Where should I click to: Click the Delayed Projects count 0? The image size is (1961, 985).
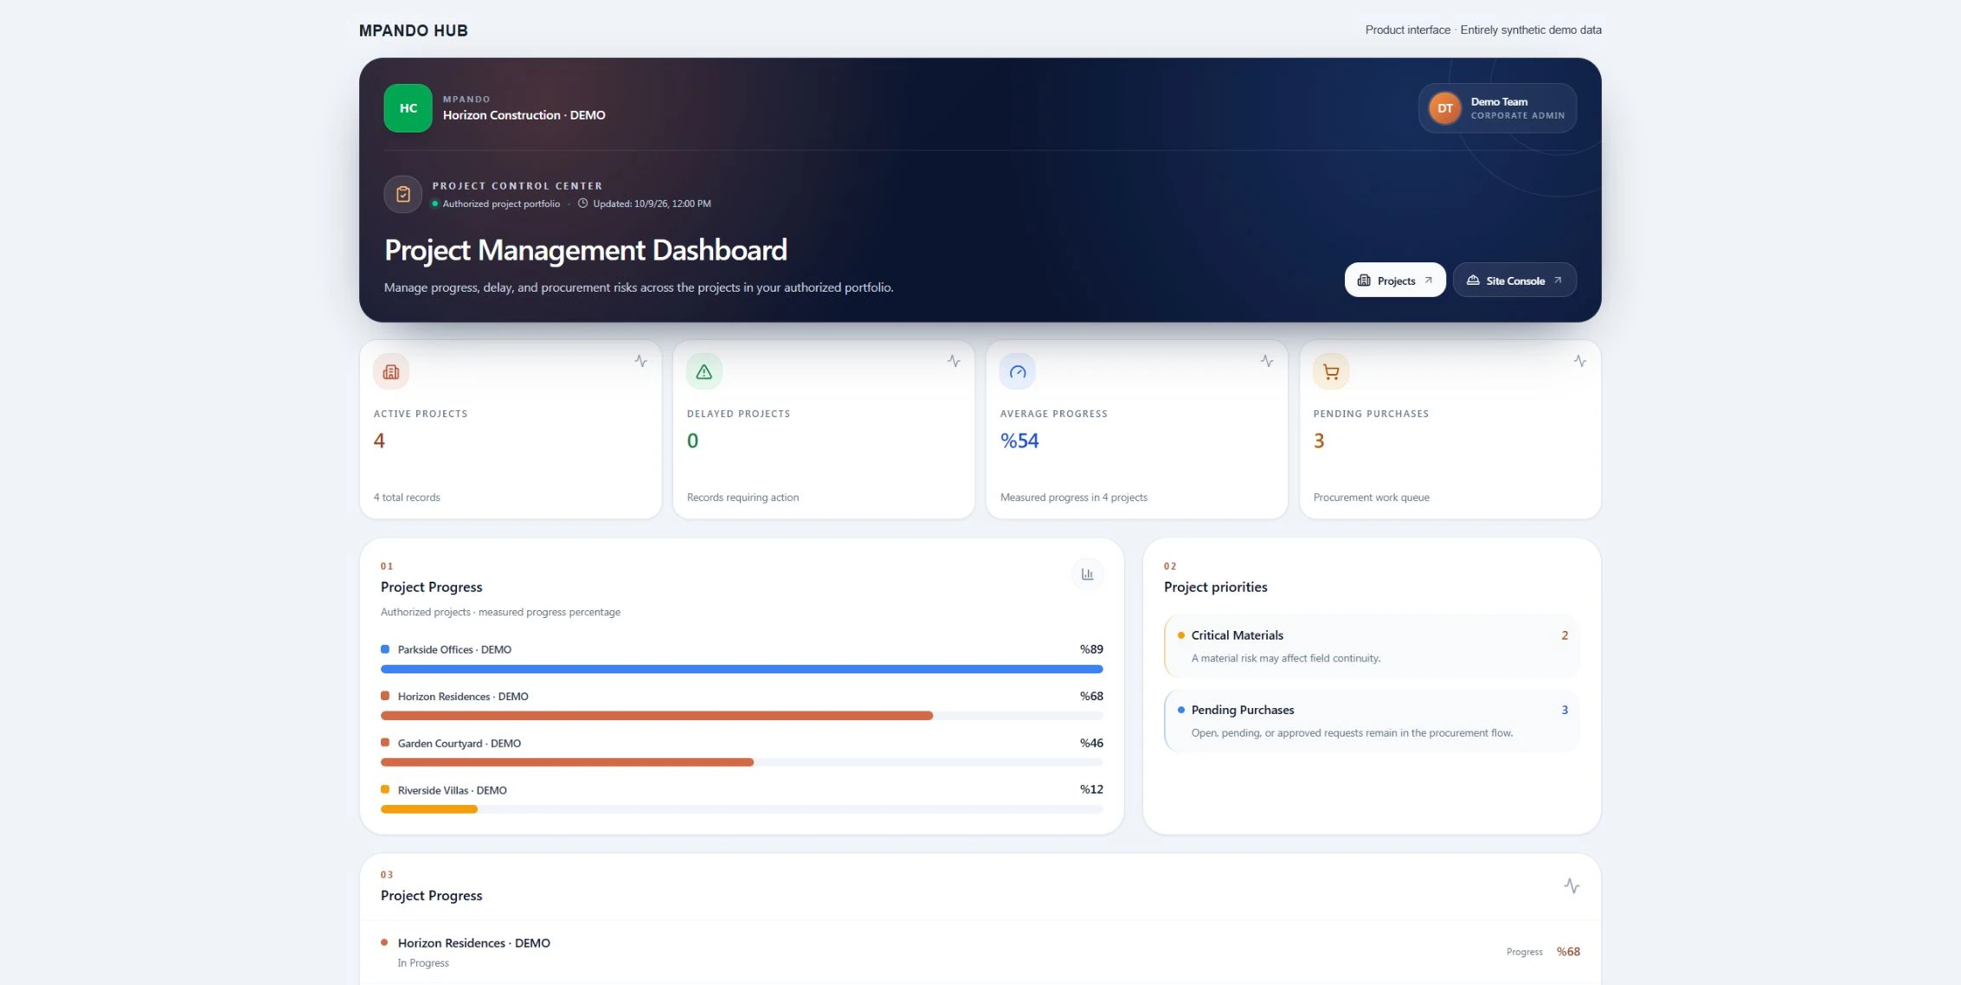tap(692, 441)
